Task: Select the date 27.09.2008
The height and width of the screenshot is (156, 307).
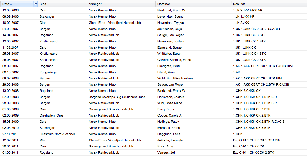Action: coord(10,97)
